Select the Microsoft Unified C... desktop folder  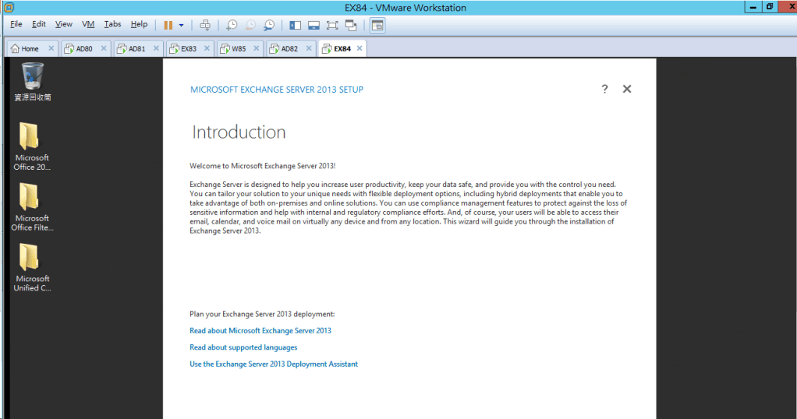click(x=31, y=266)
